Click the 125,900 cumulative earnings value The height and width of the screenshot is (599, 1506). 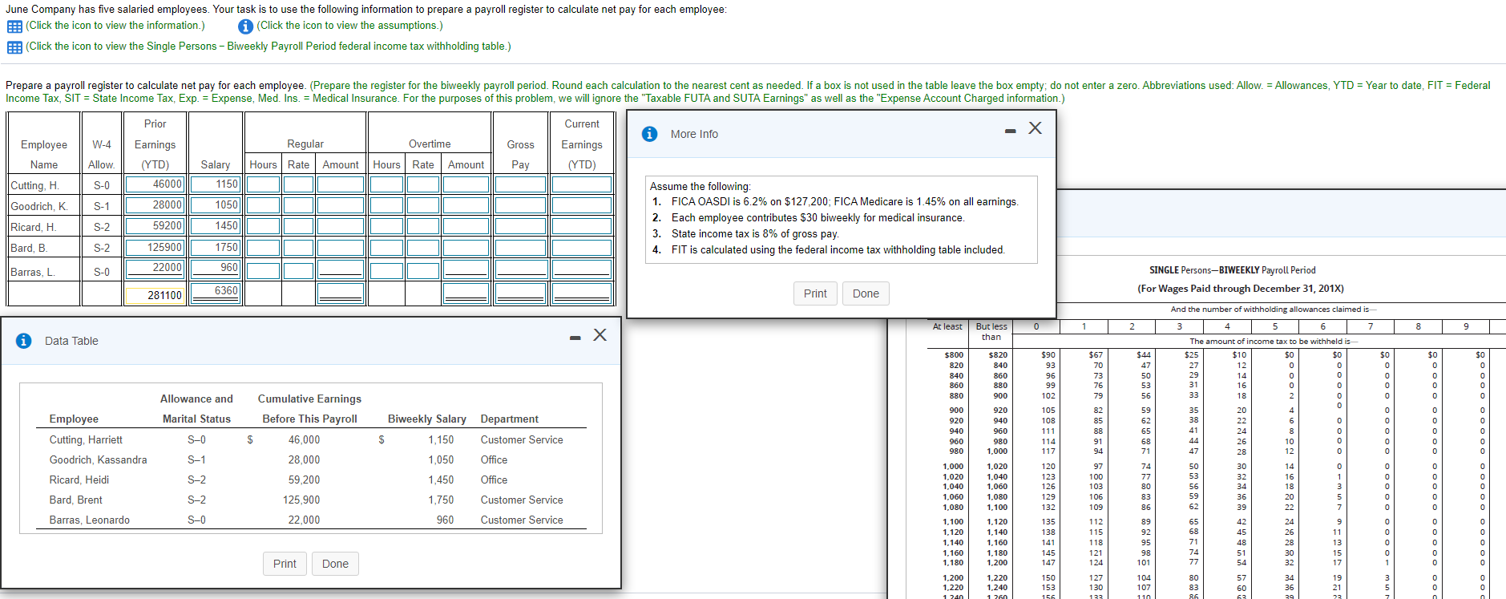pos(301,500)
